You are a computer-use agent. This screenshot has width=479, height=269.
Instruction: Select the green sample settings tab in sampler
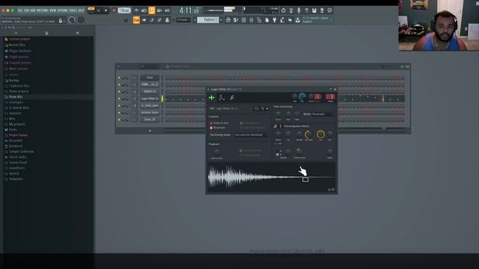click(x=211, y=98)
